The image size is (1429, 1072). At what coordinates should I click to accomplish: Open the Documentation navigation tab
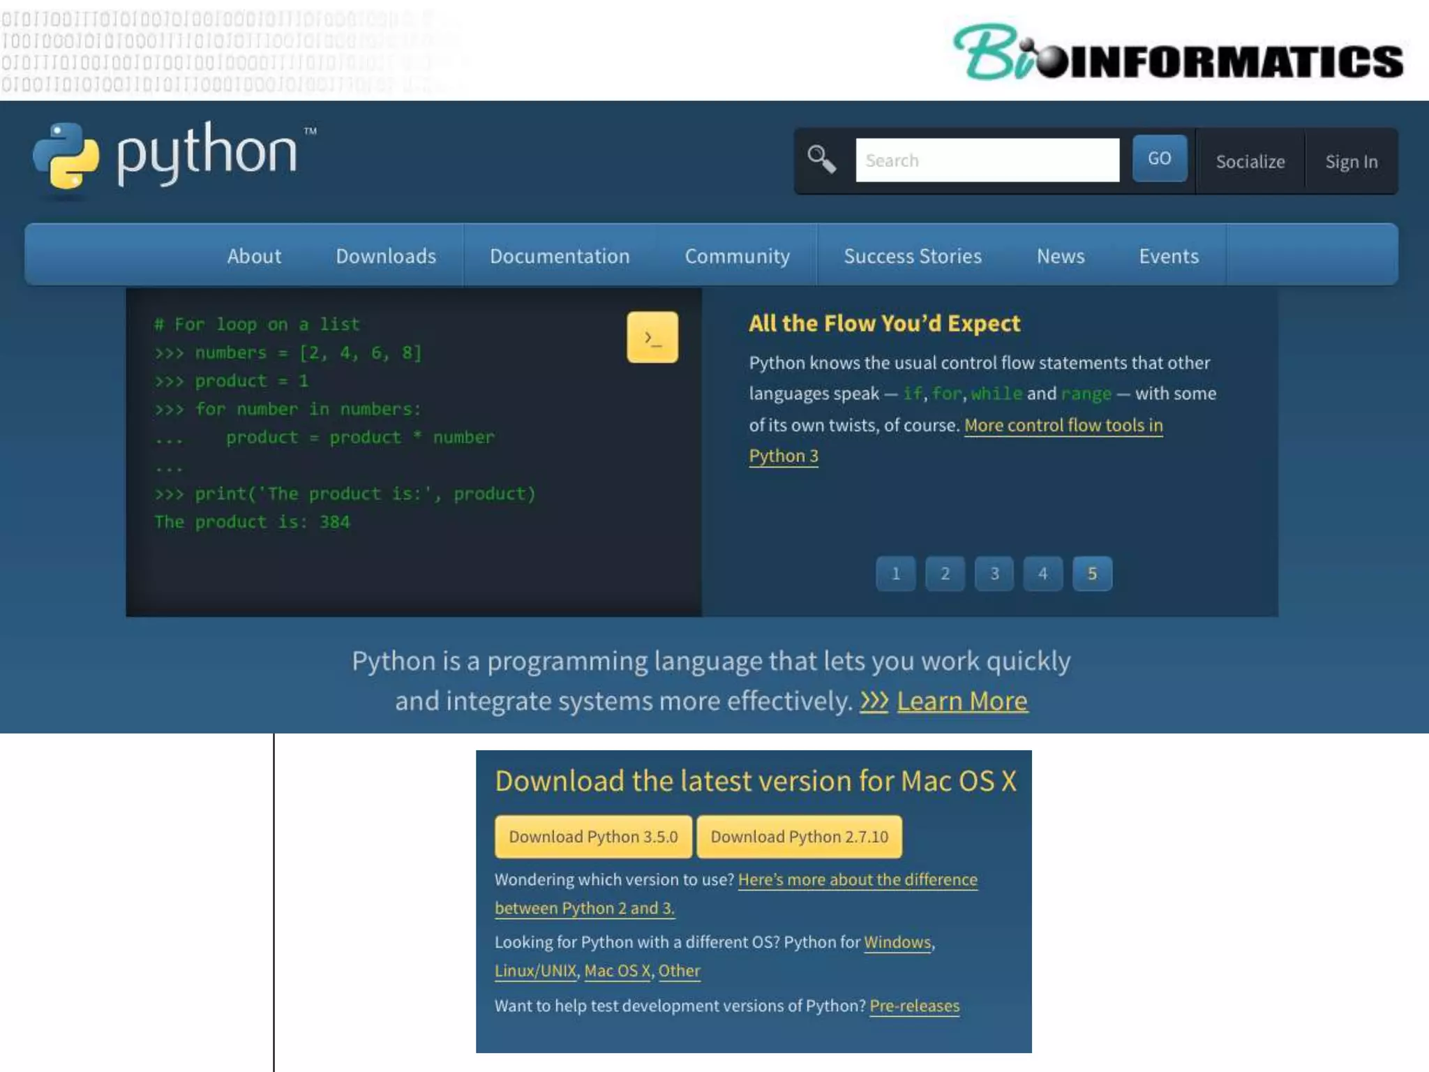click(x=560, y=255)
